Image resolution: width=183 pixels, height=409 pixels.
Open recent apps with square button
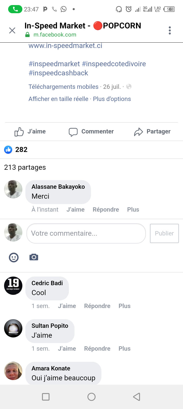(x=46, y=397)
